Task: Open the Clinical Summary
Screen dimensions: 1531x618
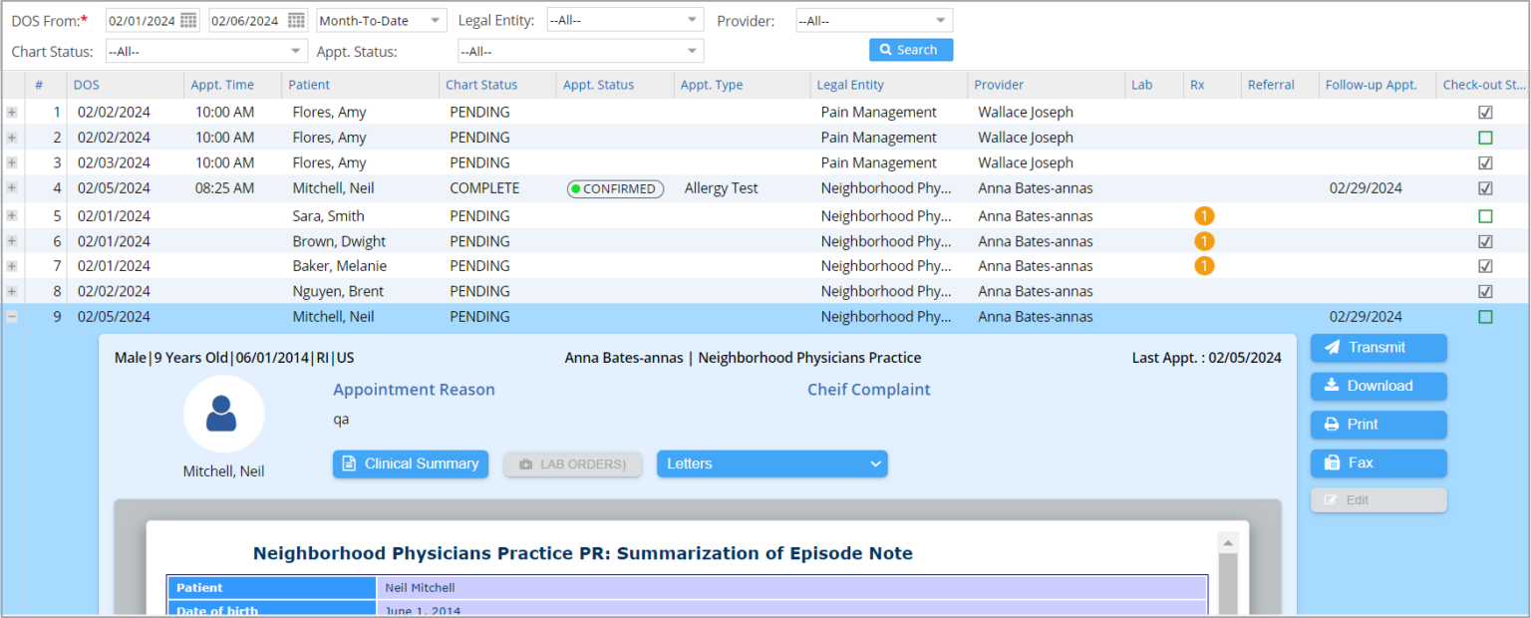Action: pos(410,463)
